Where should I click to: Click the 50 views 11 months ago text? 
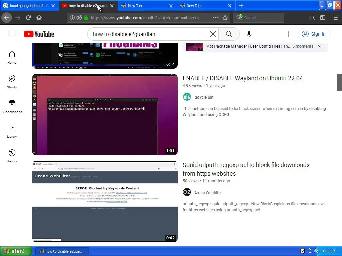(206, 181)
